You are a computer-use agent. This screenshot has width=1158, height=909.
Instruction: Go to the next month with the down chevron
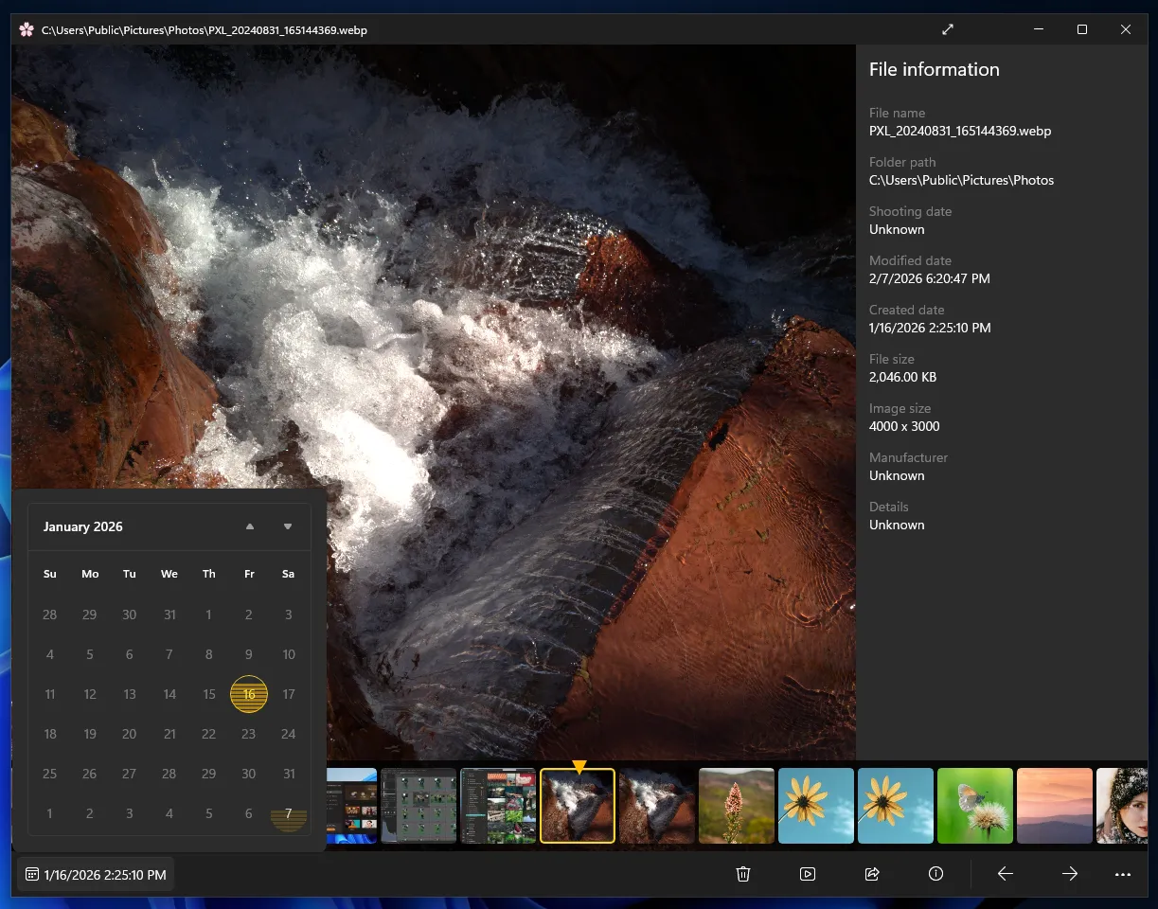coord(287,526)
